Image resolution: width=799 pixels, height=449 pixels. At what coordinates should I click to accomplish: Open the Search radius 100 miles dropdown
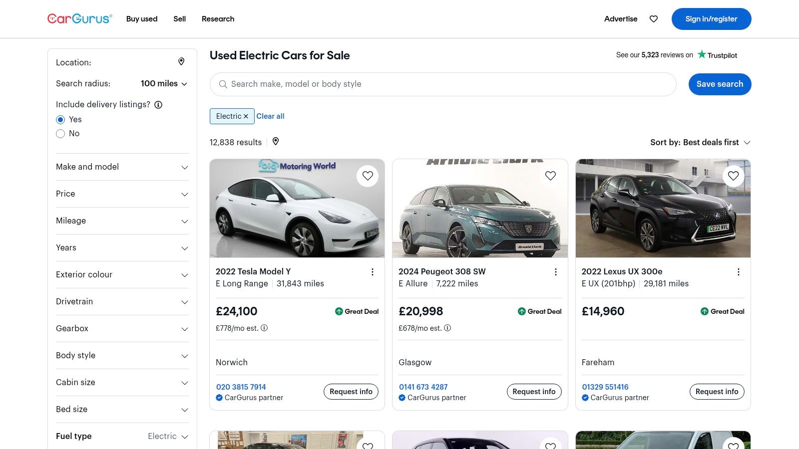(x=164, y=84)
